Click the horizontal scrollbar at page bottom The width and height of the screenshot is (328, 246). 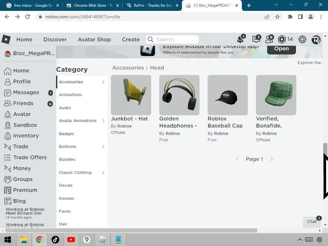[x=131, y=231]
